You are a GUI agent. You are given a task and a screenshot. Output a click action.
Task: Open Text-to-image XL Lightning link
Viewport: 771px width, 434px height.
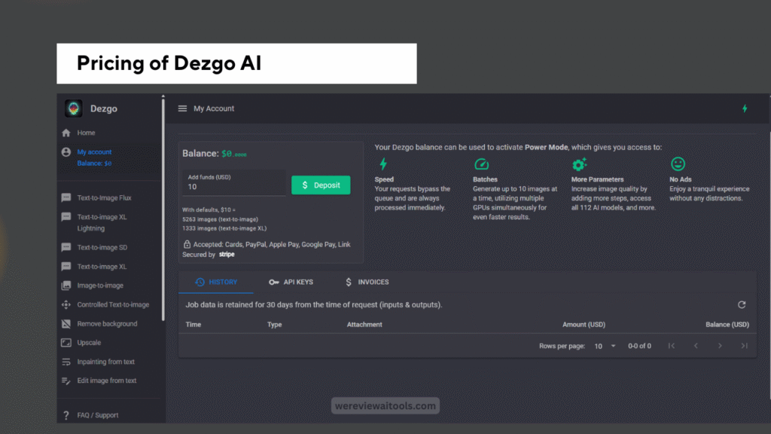102,222
